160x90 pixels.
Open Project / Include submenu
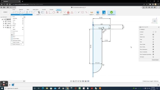pyautogui.click(x=17, y=42)
